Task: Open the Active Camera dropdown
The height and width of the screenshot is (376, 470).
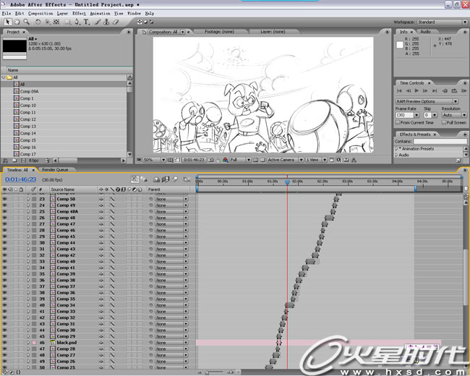Action: pyautogui.click(x=286, y=160)
